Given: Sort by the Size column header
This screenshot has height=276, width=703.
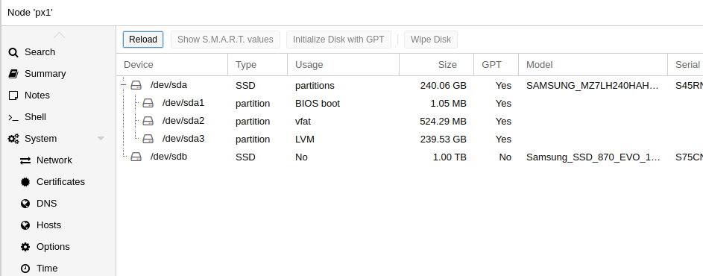Looking at the screenshot, I should click(436, 65).
